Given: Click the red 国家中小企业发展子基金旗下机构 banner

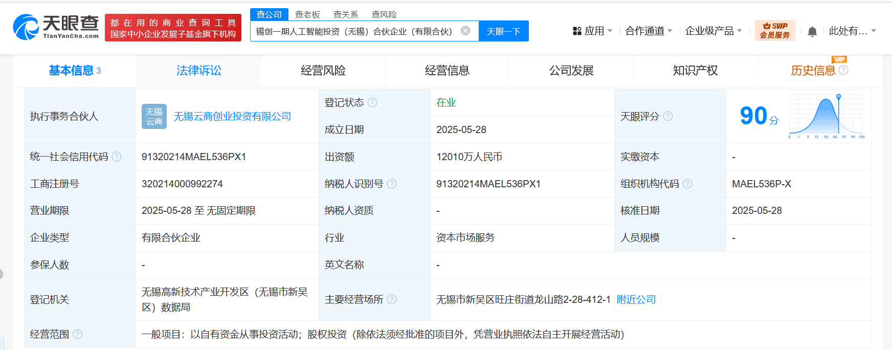Looking at the screenshot, I should pyautogui.click(x=173, y=28).
